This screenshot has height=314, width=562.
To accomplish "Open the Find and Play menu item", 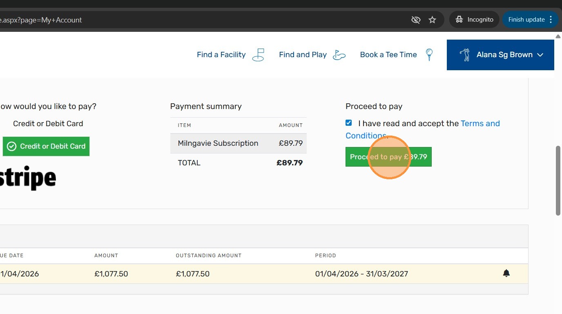I will tap(303, 55).
